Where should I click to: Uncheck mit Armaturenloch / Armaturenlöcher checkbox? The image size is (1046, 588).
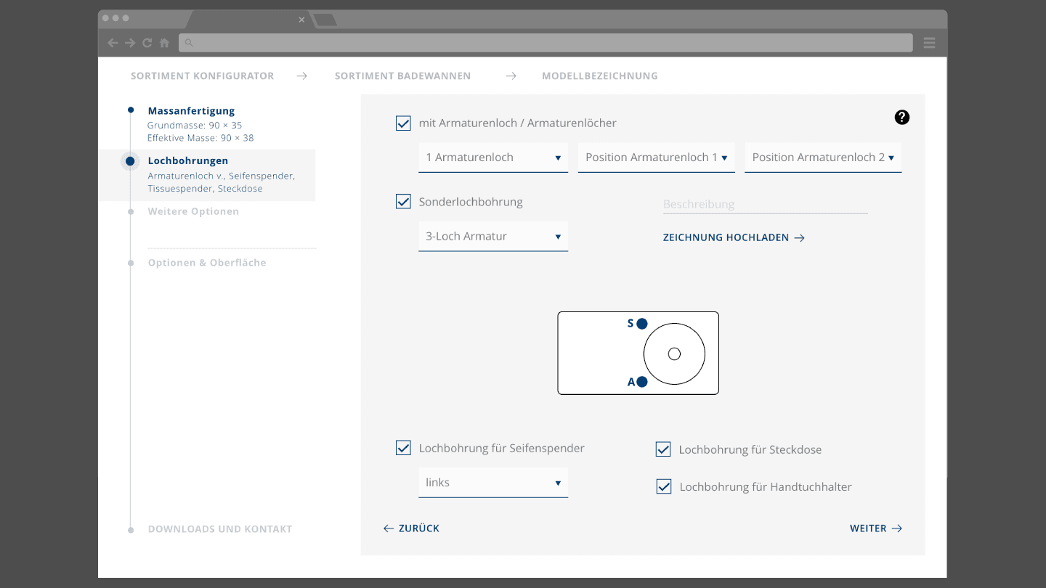tap(403, 123)
